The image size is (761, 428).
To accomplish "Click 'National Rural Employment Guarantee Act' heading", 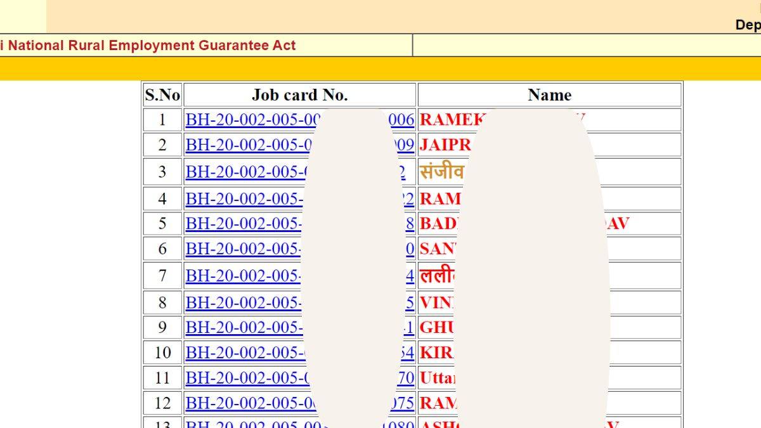I will click(151, 46).
